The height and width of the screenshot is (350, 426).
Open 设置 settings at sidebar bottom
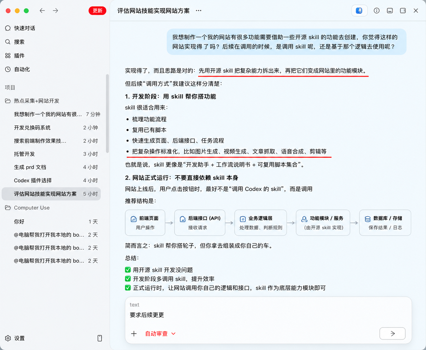[19, 338]
